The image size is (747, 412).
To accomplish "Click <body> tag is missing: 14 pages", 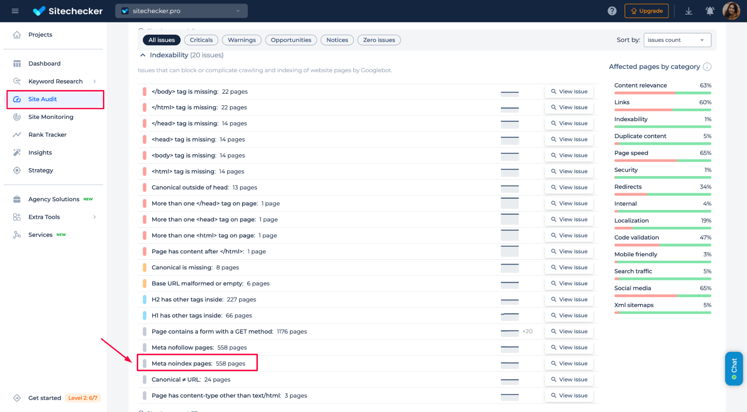I will pos(198,155).
